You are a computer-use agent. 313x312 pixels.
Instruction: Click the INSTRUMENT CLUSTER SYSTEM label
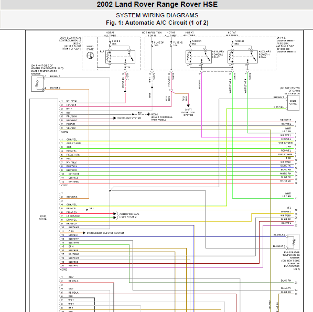pyautogui.click(x=105, y=233)
